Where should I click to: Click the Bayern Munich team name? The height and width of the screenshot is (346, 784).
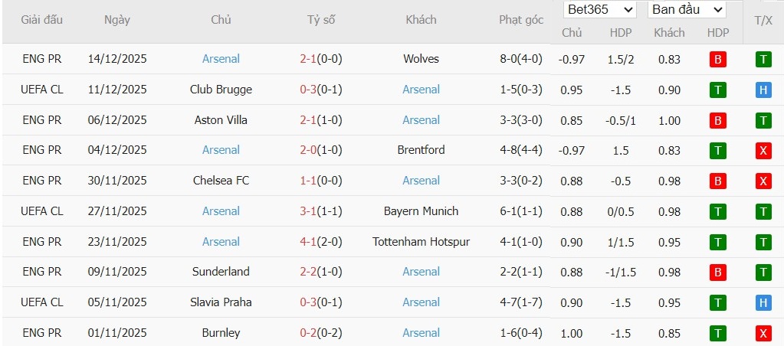point(421,211)
